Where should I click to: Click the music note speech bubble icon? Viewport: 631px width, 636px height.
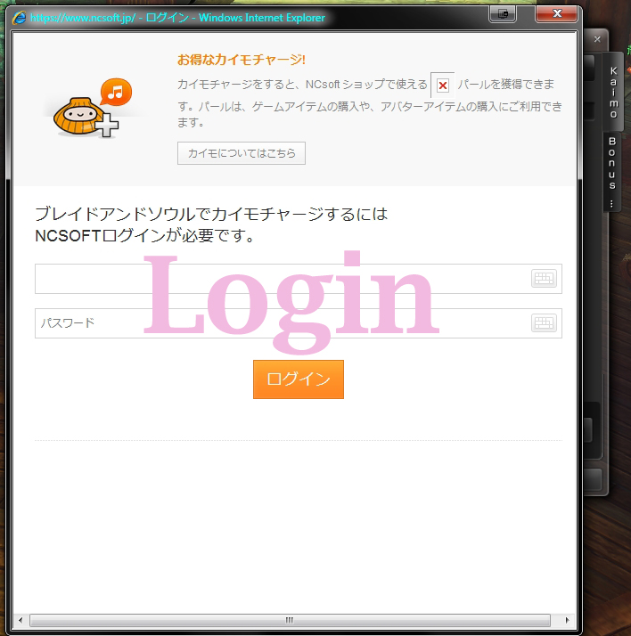click(116, 92)
